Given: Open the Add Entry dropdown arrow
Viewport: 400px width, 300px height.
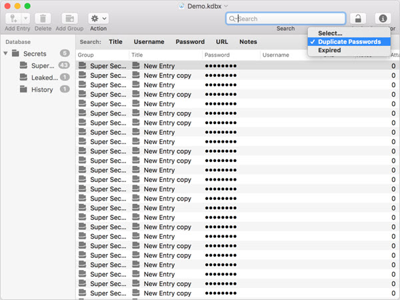Looking at the screenshot, I should (25, 19).
